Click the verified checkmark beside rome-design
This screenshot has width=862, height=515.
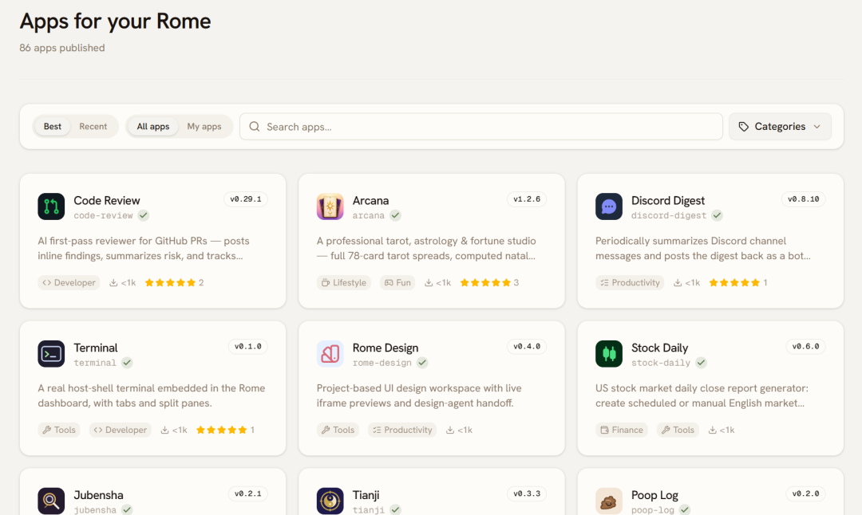click(x=422, y=363)
